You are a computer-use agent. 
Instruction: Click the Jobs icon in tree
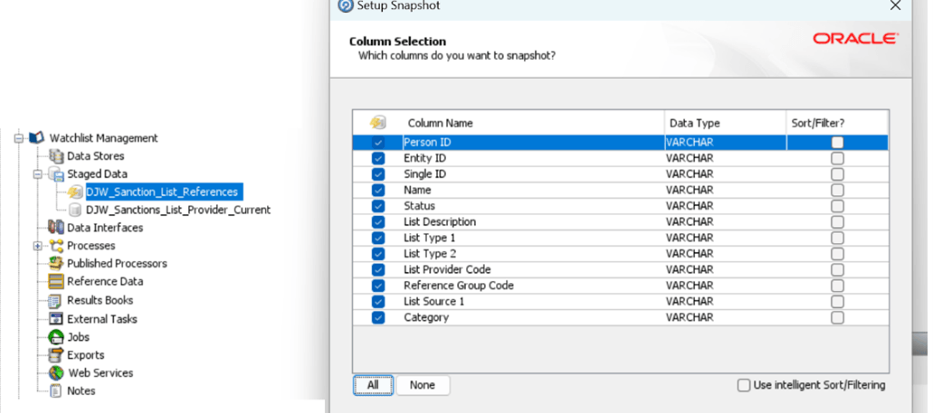(x=56, y=337)
